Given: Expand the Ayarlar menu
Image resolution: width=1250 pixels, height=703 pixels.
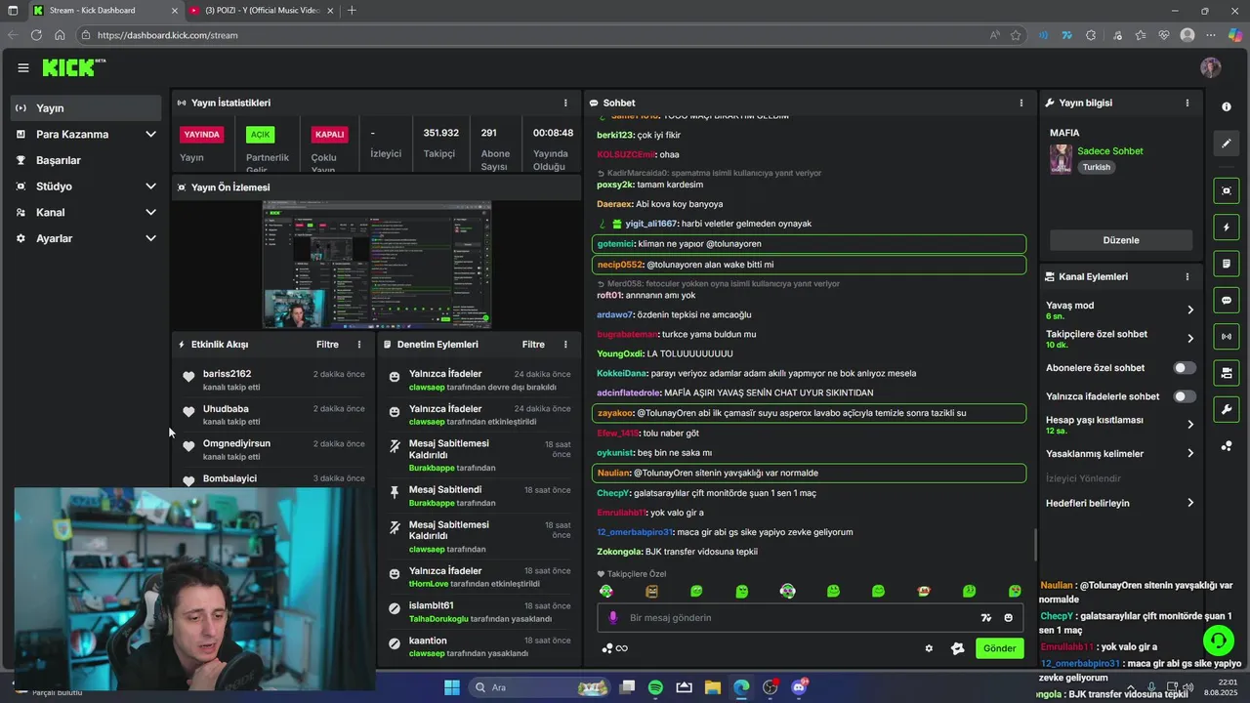Looking at the screenshot, I should click(x=87, y=238).
